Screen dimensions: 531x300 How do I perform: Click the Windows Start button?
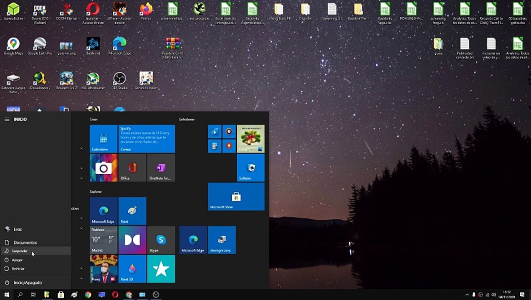click(7, 295)
